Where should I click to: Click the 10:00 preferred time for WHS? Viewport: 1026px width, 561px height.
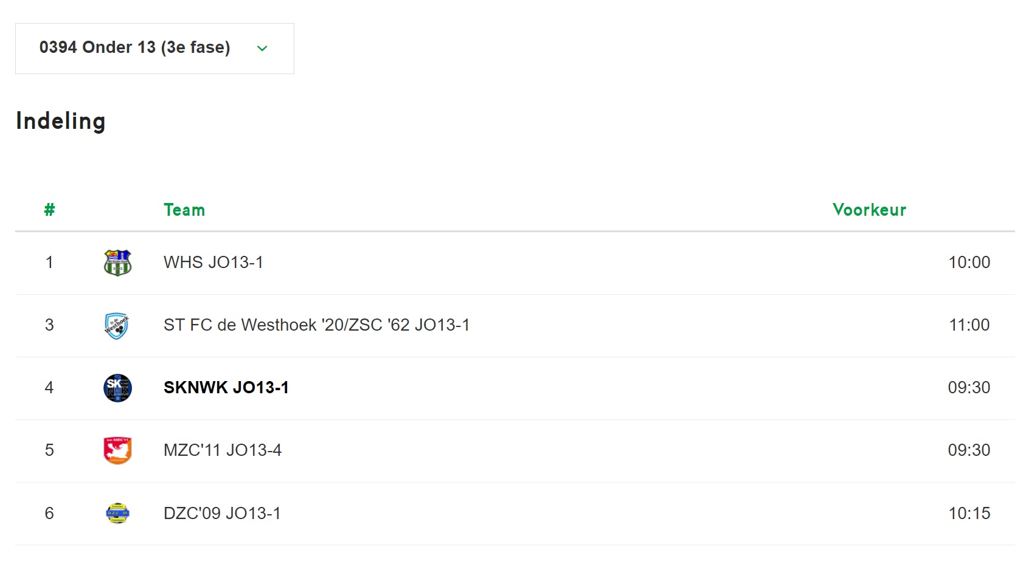click(969, 263)
